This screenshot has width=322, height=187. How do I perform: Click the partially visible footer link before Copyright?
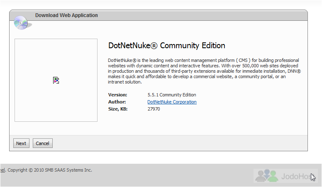tap(2, 170)
